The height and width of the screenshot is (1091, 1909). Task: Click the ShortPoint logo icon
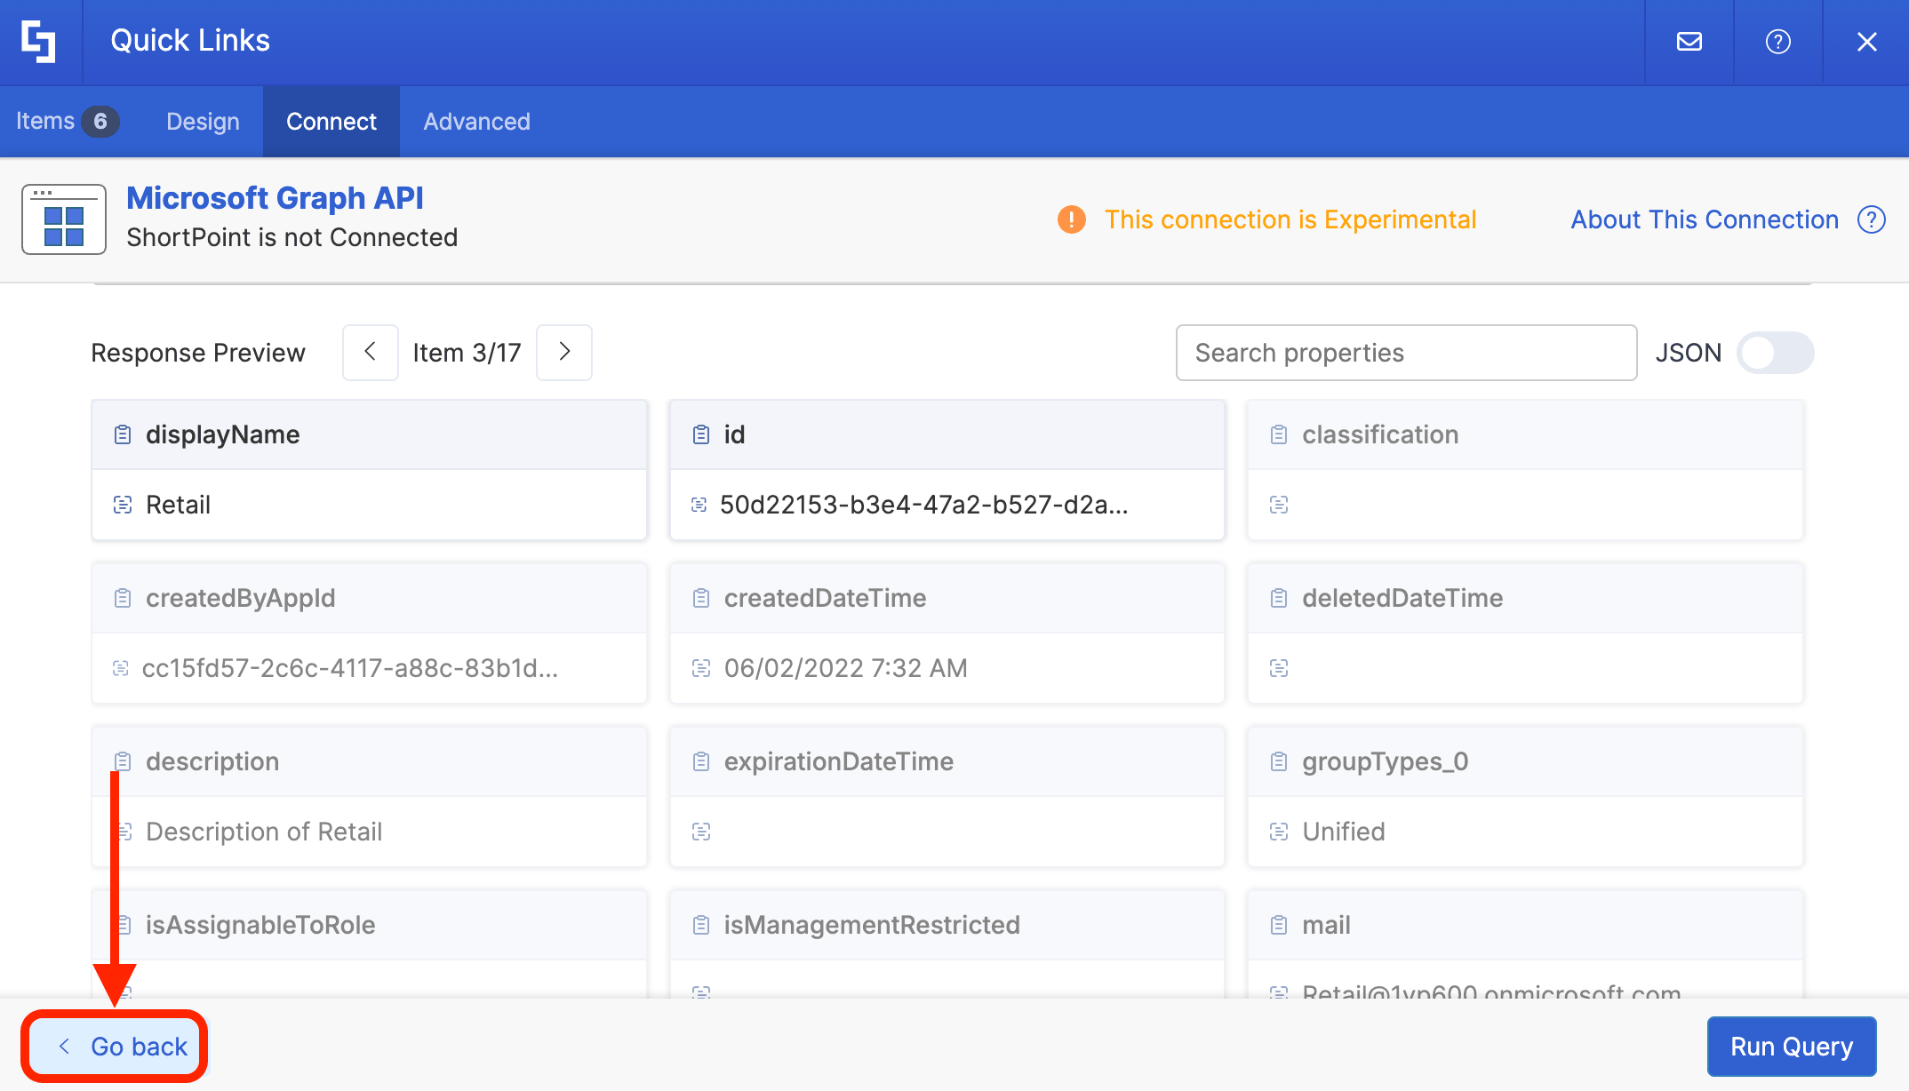(39, 41)
